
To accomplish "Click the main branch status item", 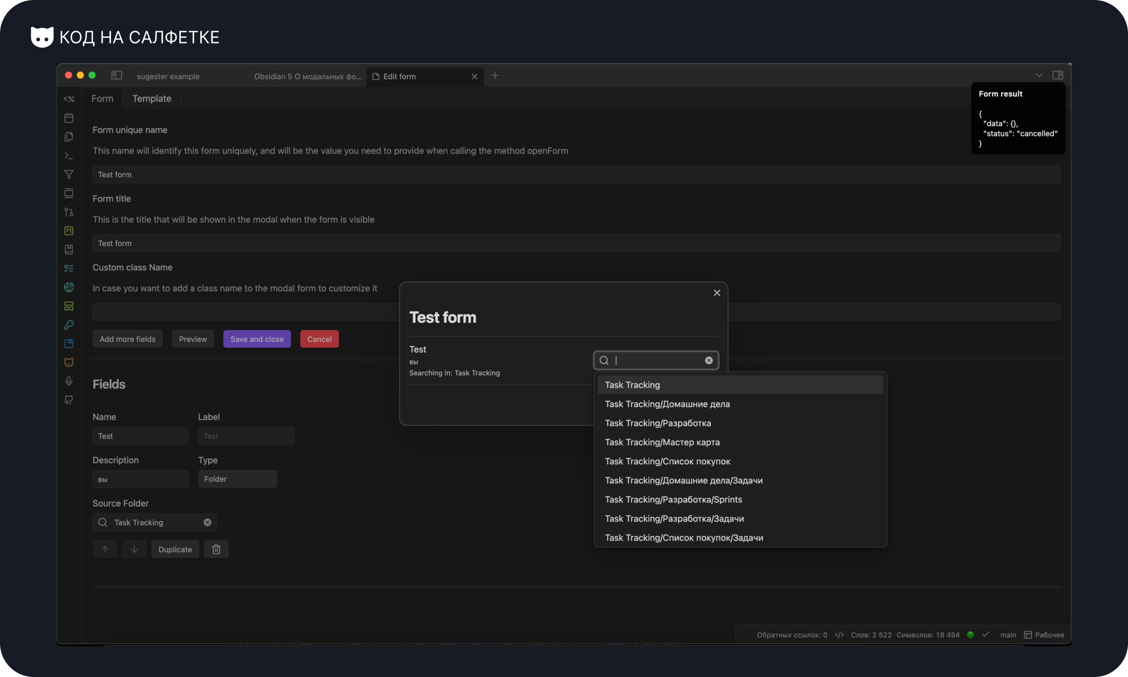I will click(x=1008, y=635).
